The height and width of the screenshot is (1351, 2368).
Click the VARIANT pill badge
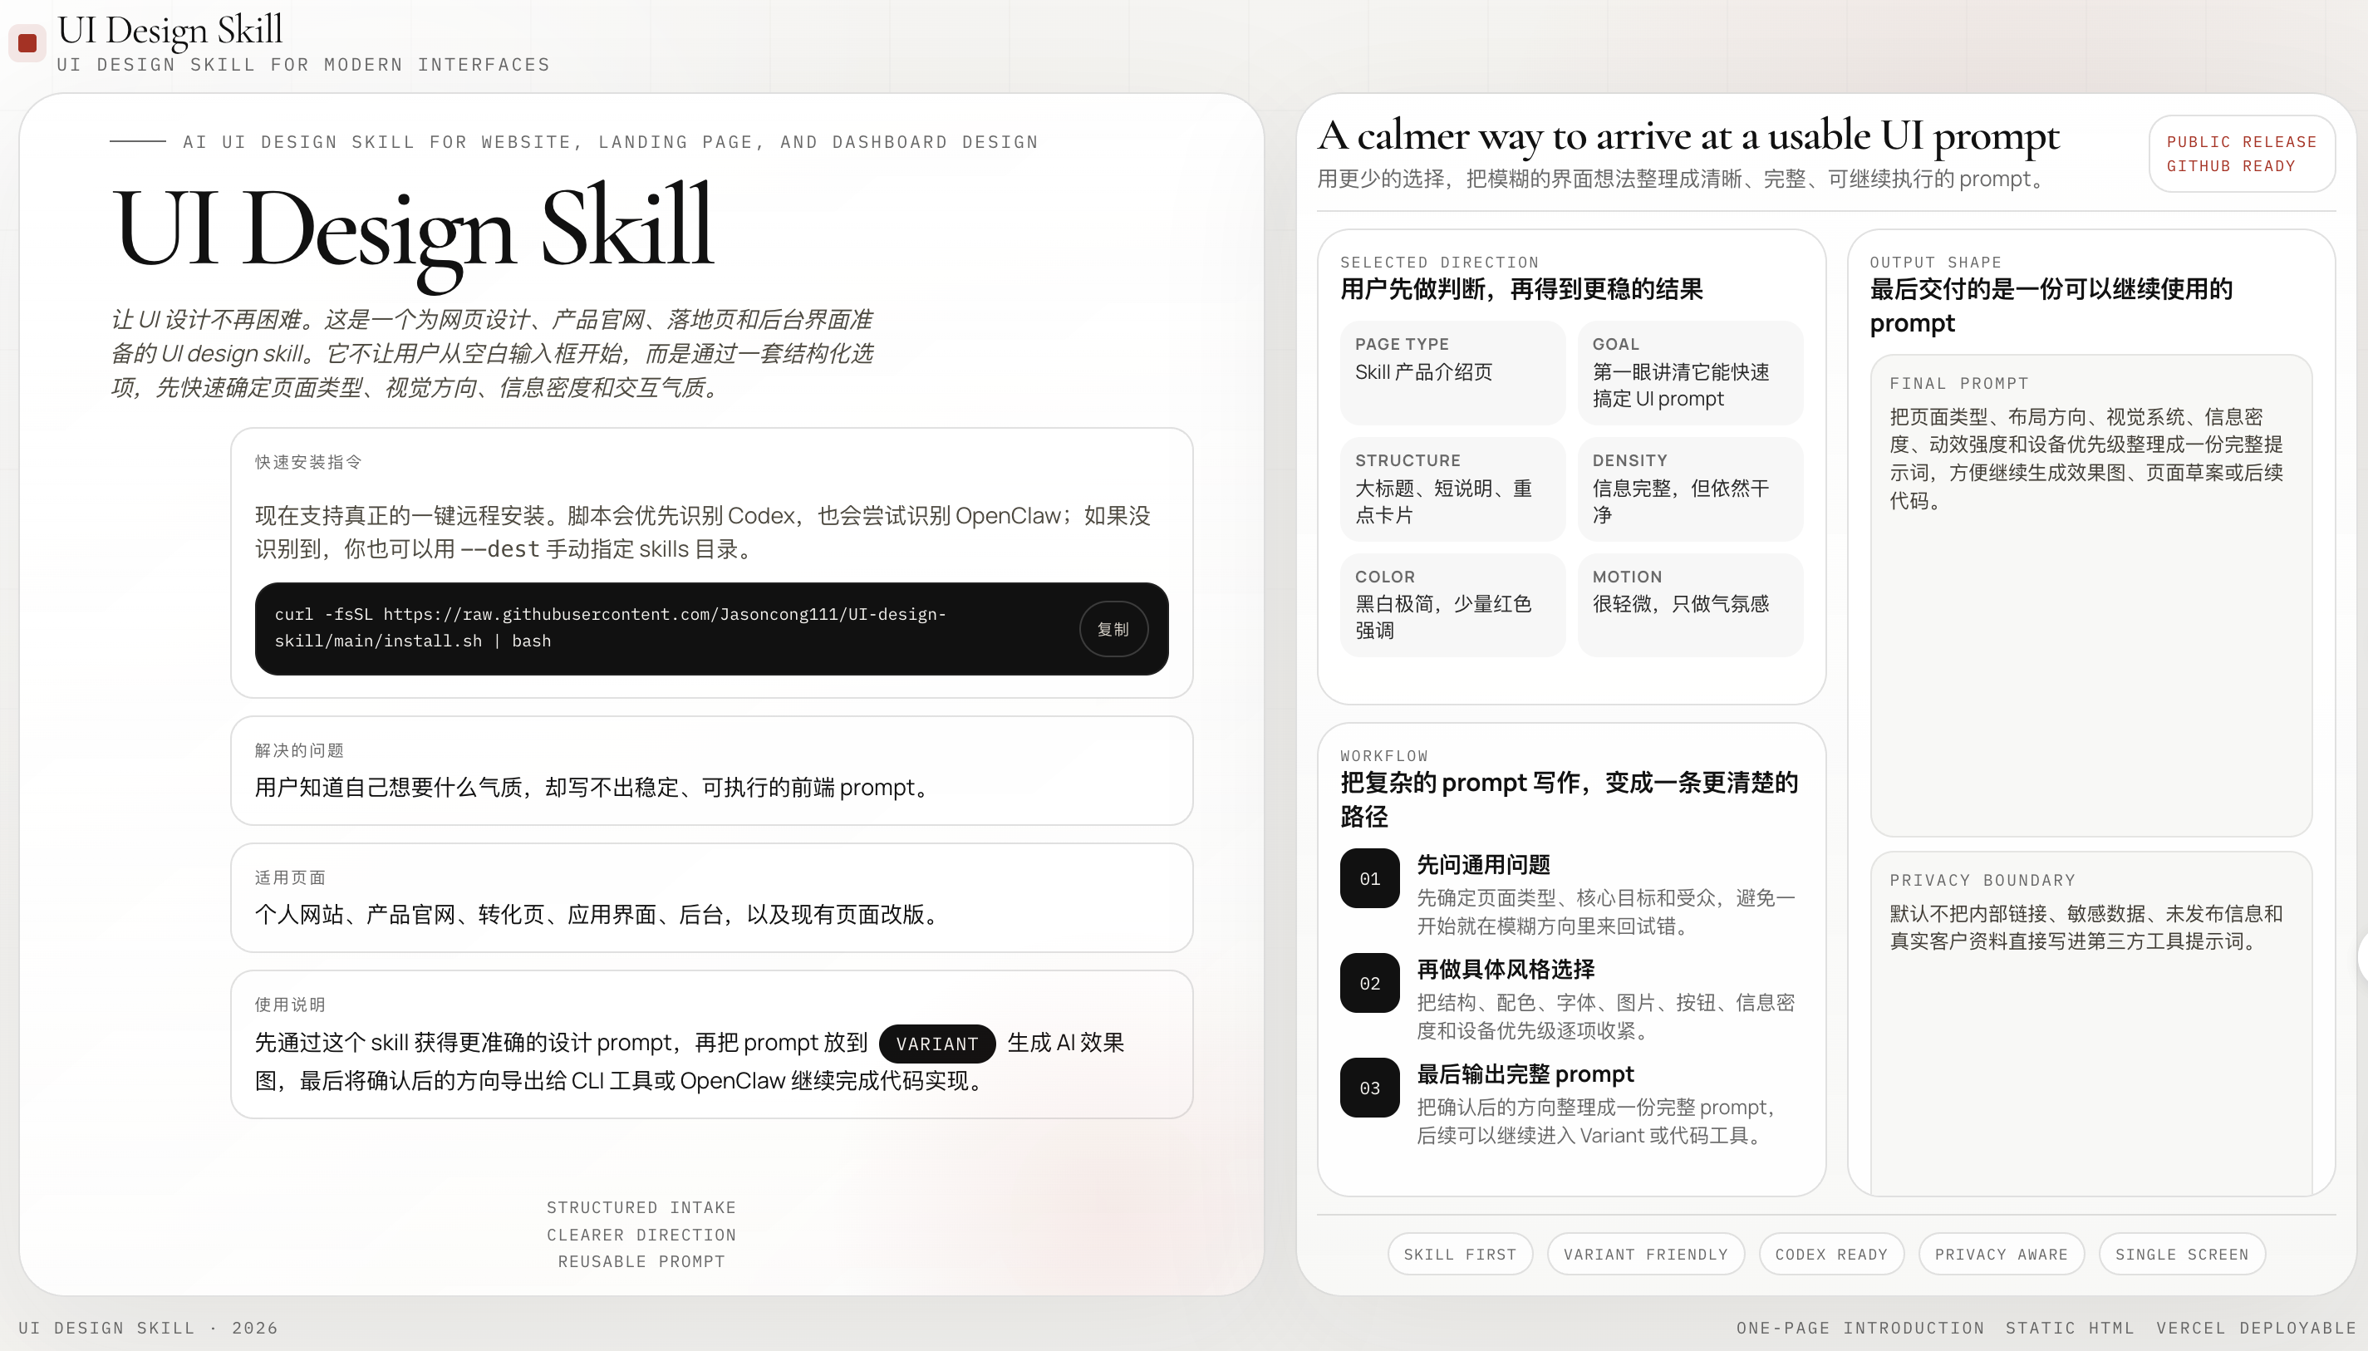[x=937, y=1043]
